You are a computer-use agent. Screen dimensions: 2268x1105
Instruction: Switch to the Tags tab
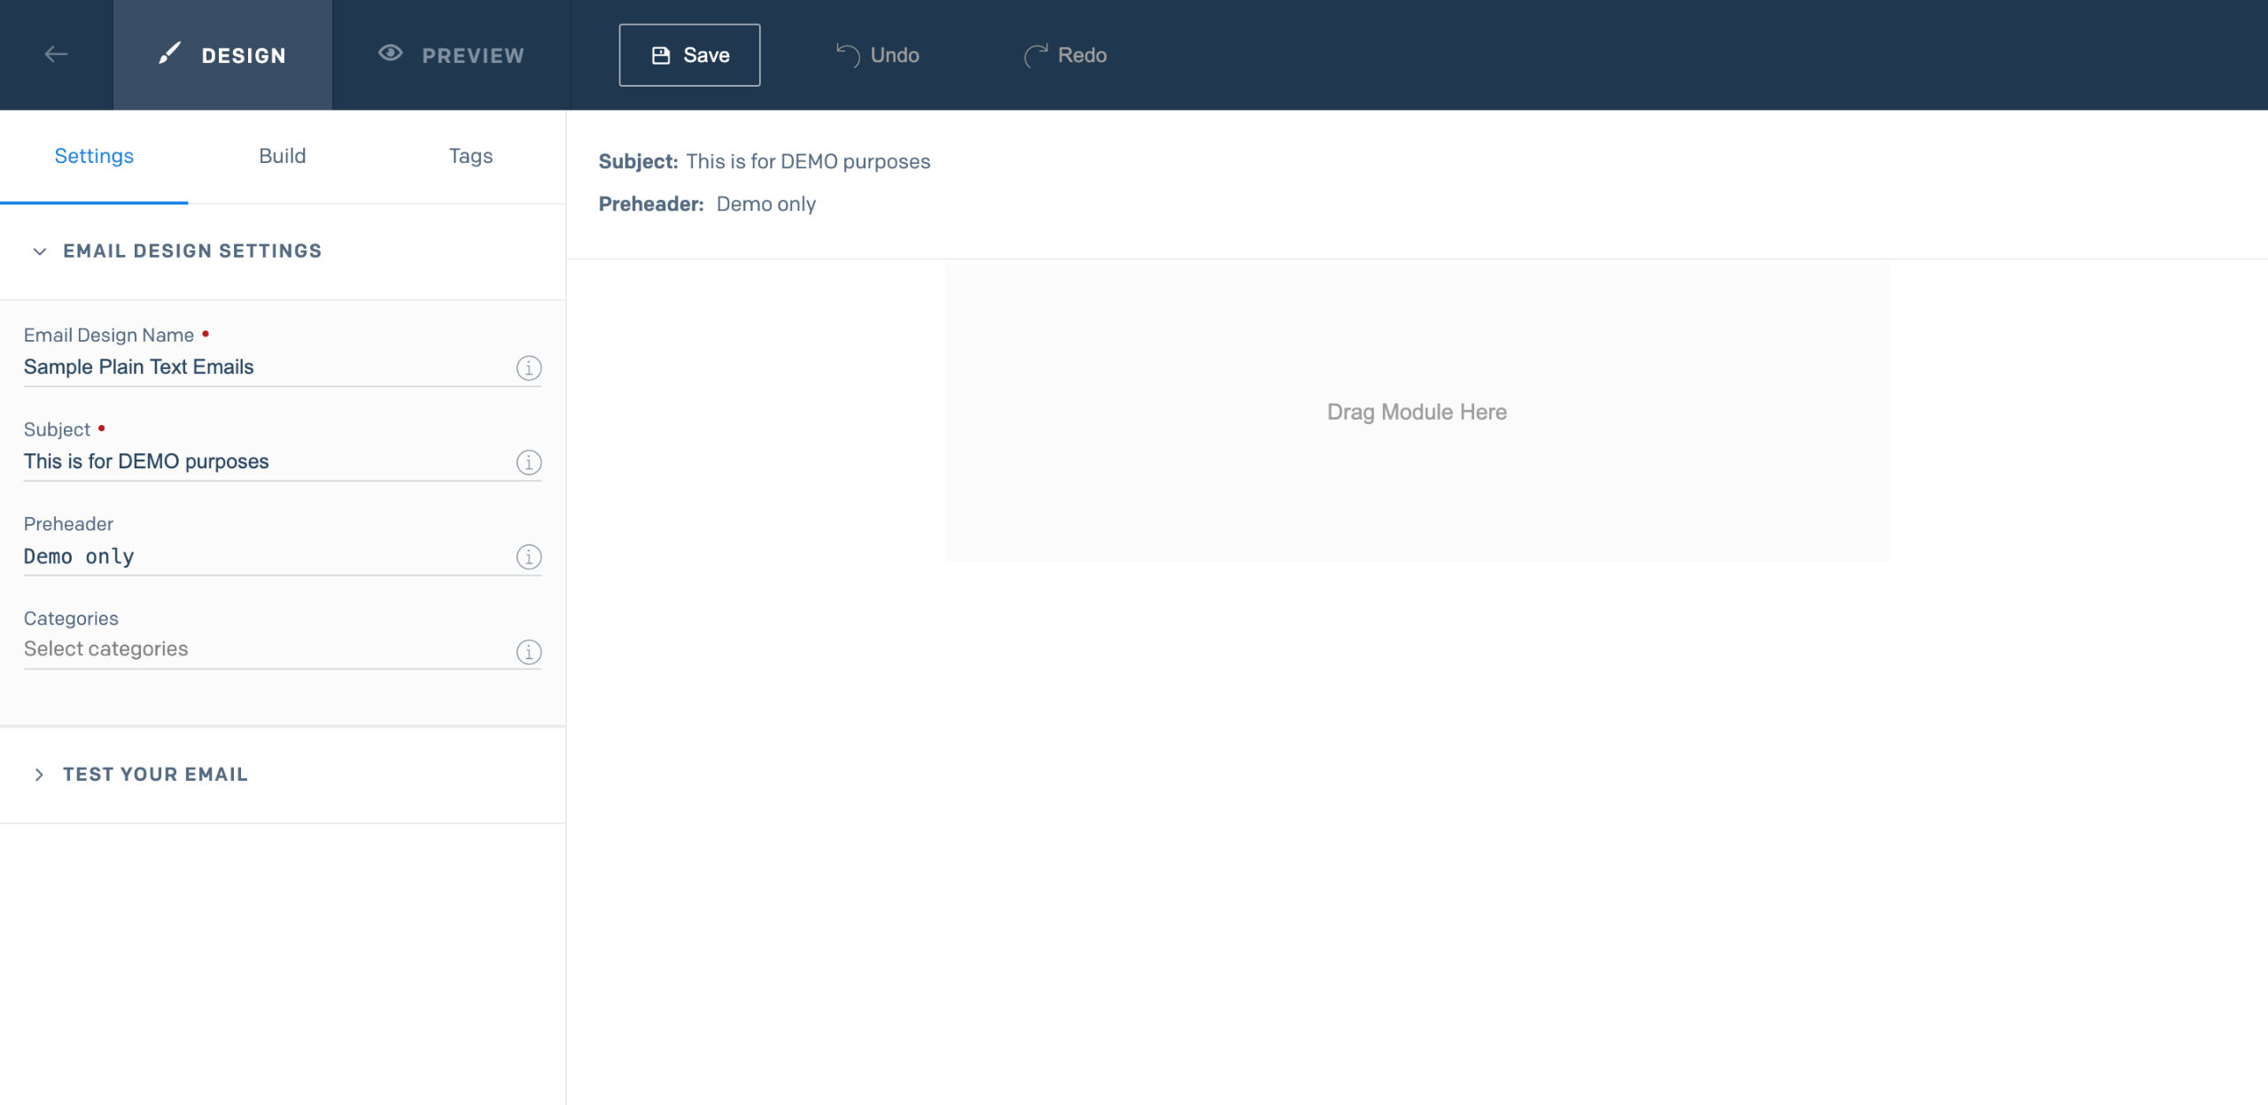point(470,156)
